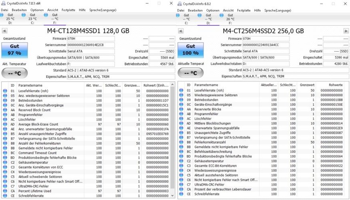Click status icon of Percent Lifetime Used row
The image size is (350, 200).
point(5,191)
